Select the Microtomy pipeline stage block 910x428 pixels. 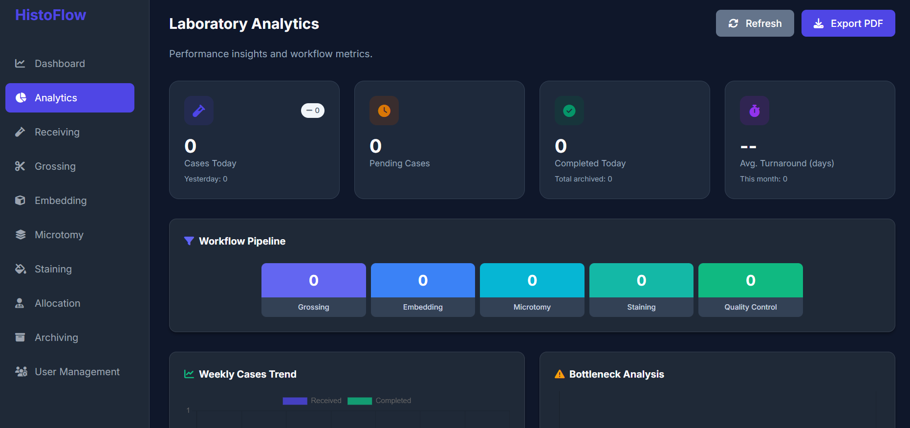[x=532, y=290]
